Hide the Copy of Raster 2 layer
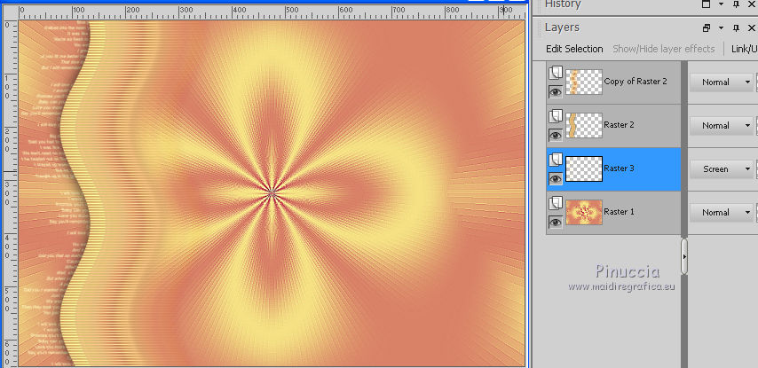 (x=556, y=91)
